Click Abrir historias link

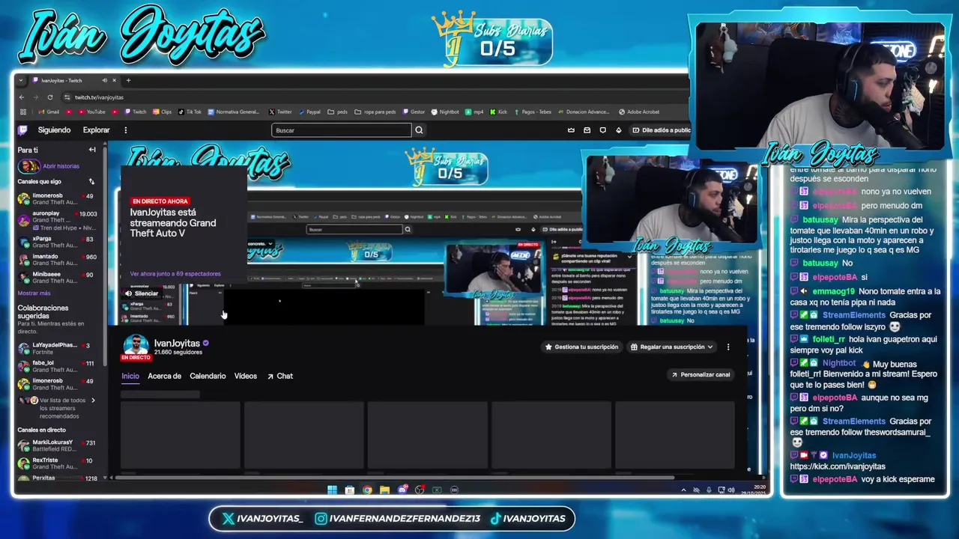61,166
